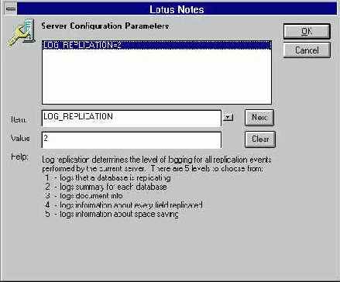340x282 pixels.
Task: Click the Next button beside Item
Action: pyautogui.click(x=259, y=118)
